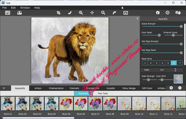Open the Help menu
The image size is (186, 119).
tap(37, 8)
